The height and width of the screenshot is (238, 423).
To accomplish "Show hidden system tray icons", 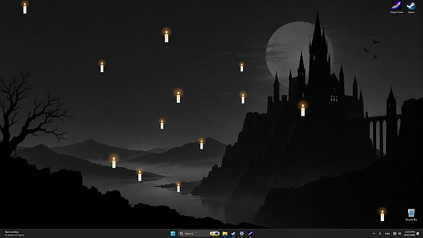I will (374, 233).
